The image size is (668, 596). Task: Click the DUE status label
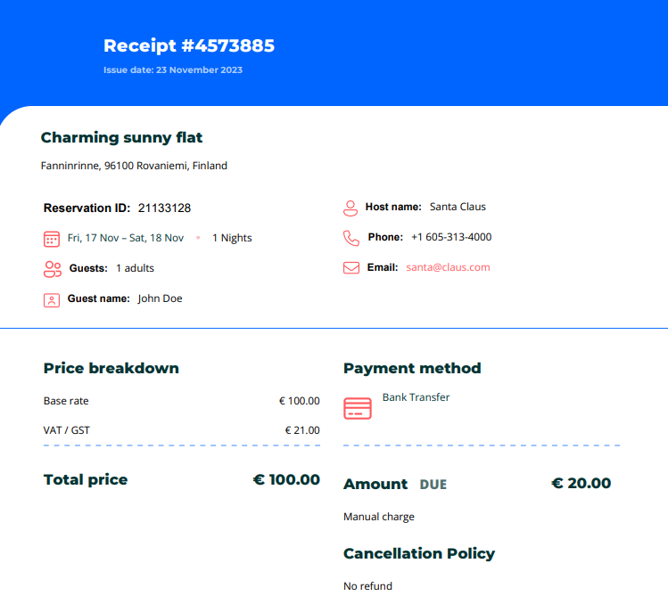433,485
